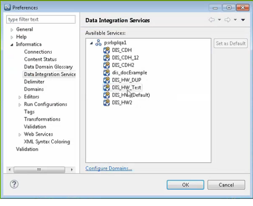The height and width of the screenshot is (206, 253).
Task: Minimize the Preferences window
Action: pyautogui.click(x=215, y=7)
